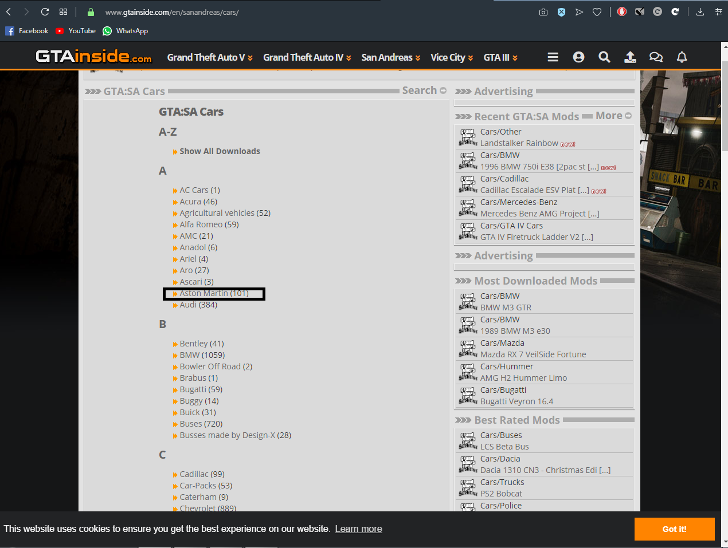Reload the current page
728x548 pixels.
(45, 11)
